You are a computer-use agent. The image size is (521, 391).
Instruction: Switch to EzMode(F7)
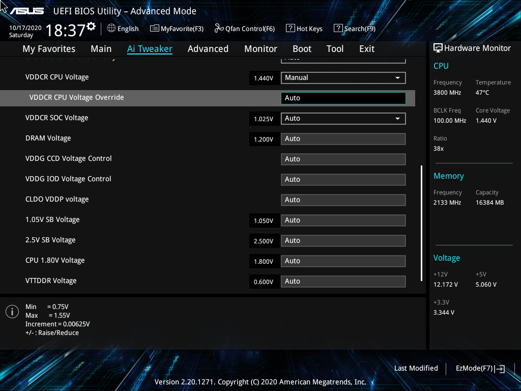click(x=480, y=369)
